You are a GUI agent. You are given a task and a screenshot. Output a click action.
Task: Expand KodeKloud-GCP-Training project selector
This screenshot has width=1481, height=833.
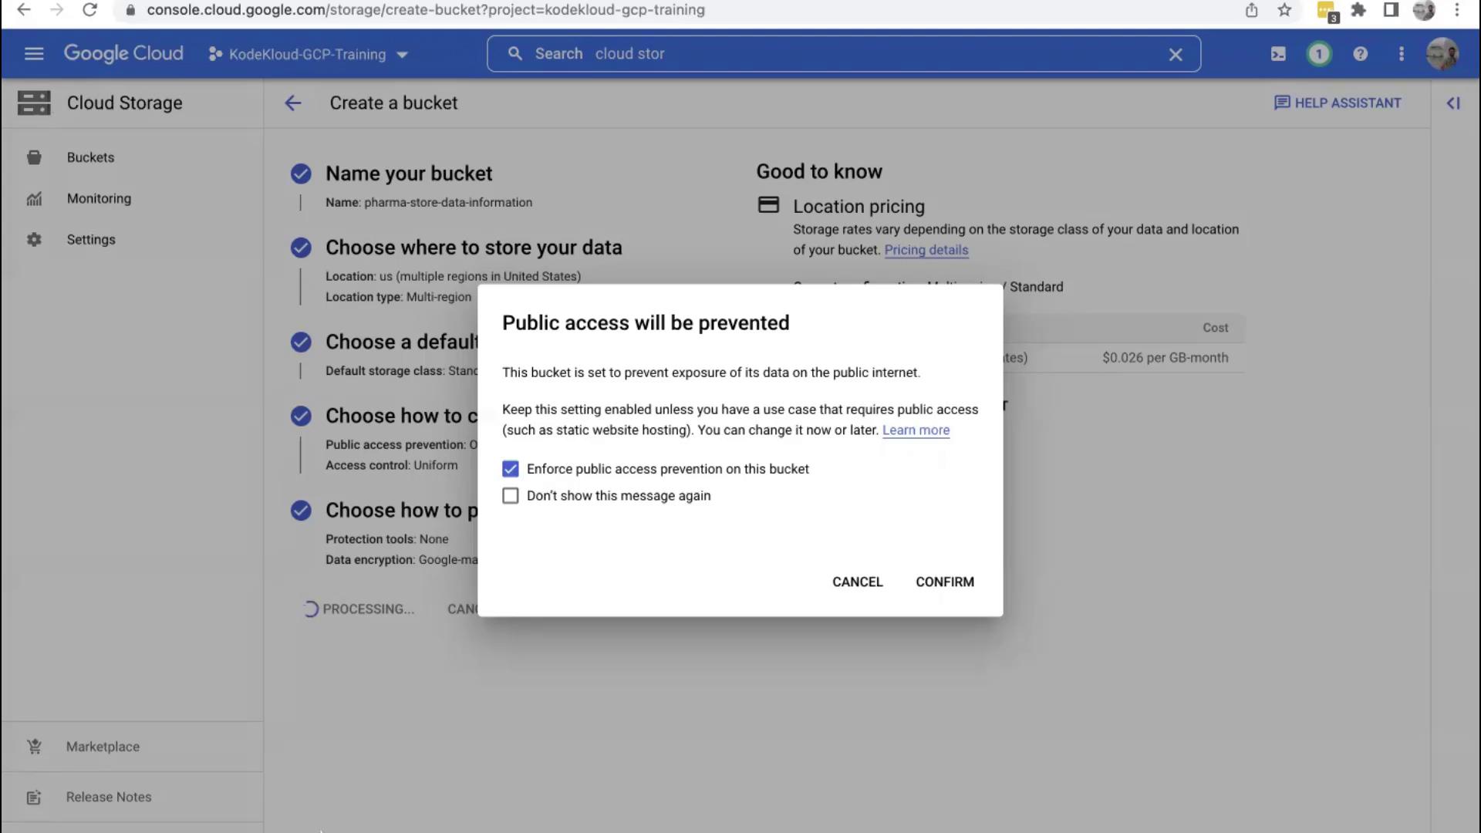click(x=308, y=55)
